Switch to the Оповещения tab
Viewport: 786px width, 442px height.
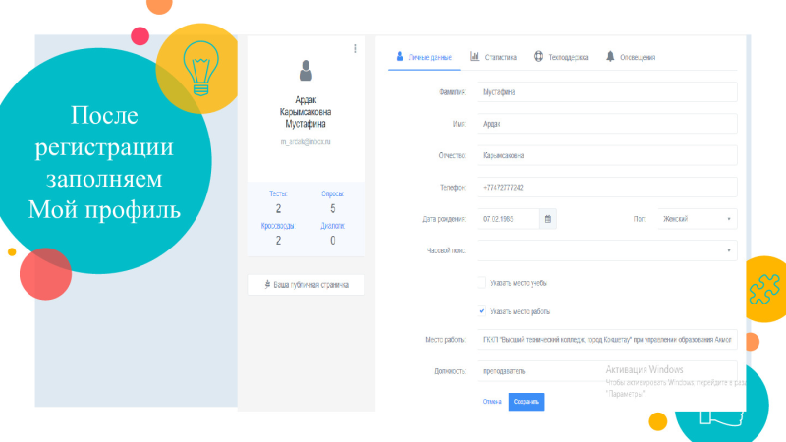pos(631,57)
